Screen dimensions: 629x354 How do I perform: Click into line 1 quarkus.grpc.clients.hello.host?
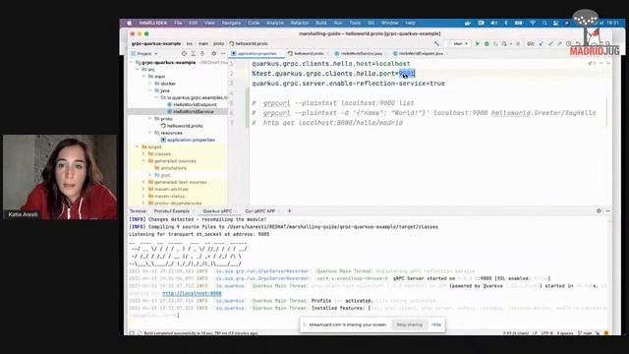pyautogui.click(x=331, y=64)
